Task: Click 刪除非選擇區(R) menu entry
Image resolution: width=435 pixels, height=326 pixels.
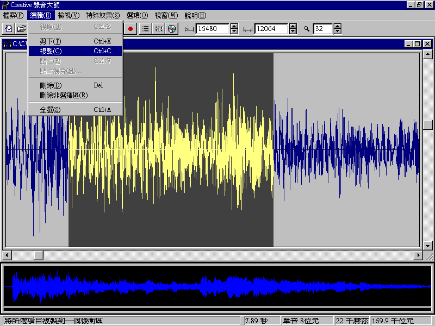Action: click(64, 95)
